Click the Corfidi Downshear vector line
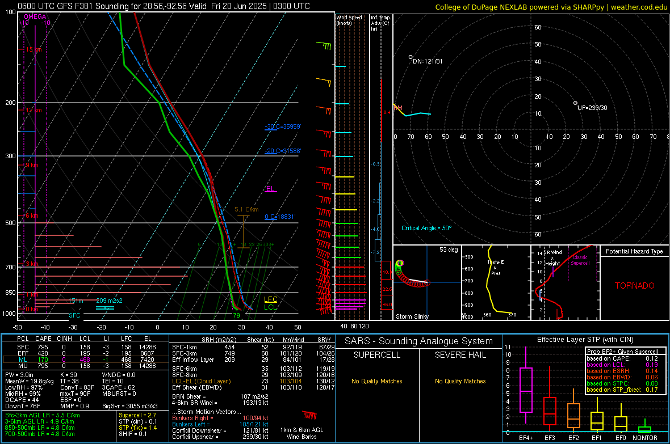 220,430
